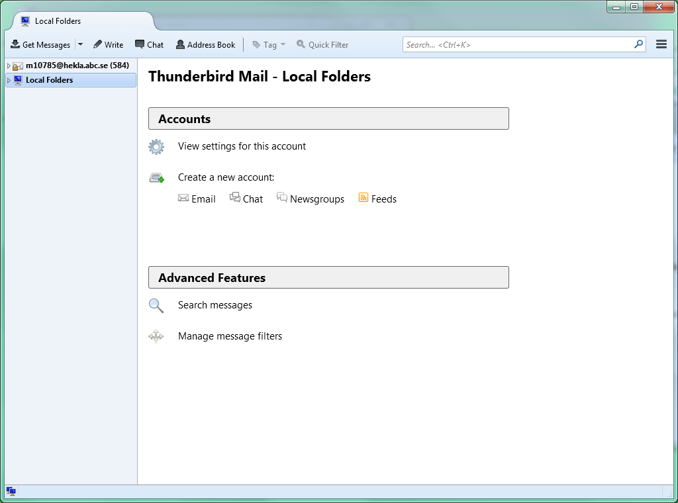Click the orange Feeds RSS icon
This screenshot has width=678, height=503.
tap(363, 198)
